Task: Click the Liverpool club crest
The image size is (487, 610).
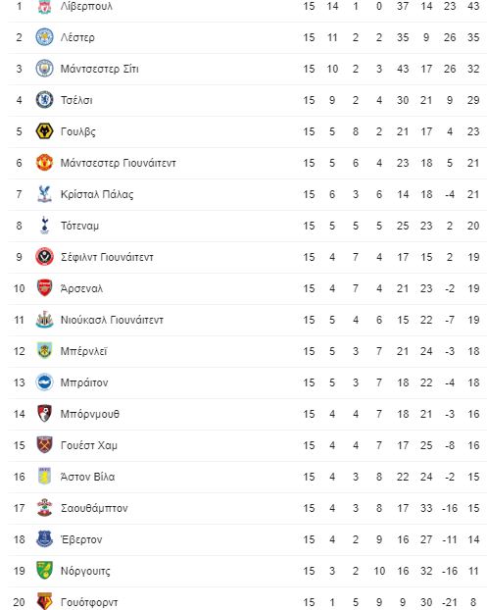Action: tap(44, 6)
